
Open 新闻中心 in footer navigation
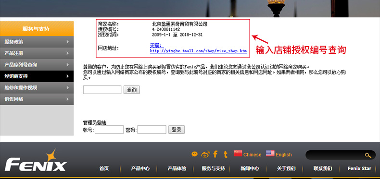250,168
